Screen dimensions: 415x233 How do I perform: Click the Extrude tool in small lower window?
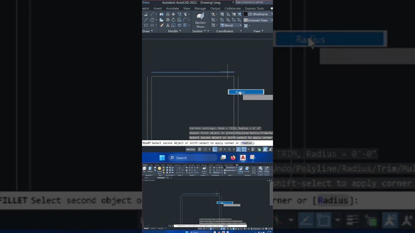[x=150, y=171]
